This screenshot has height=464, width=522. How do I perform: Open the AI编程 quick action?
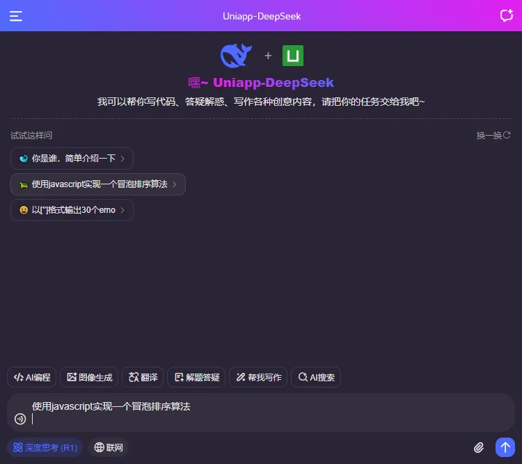pyautogui.click(x=31, y=377)
